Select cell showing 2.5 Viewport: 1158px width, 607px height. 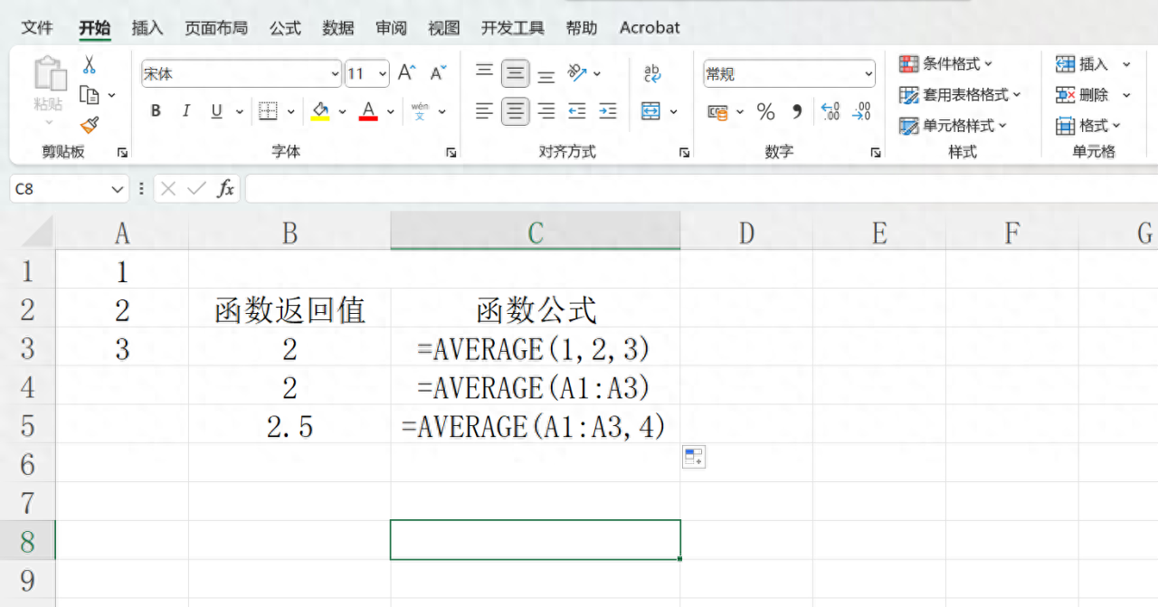tap(289, 425)
